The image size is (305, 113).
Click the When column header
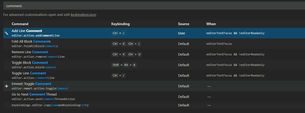point(211,24)
